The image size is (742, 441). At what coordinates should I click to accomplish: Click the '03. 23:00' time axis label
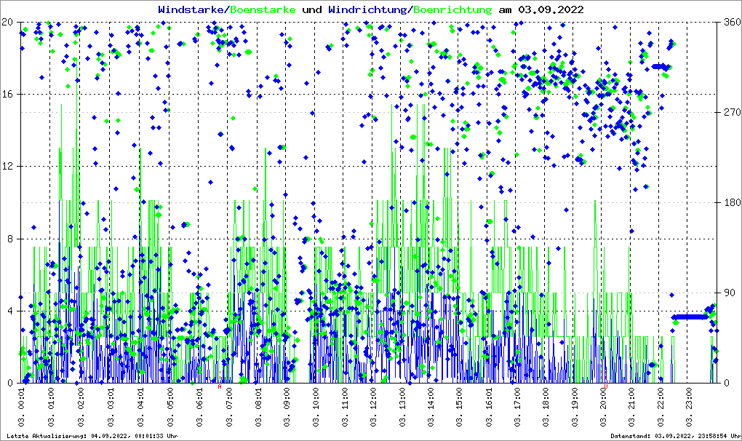(x=692, y=409)
